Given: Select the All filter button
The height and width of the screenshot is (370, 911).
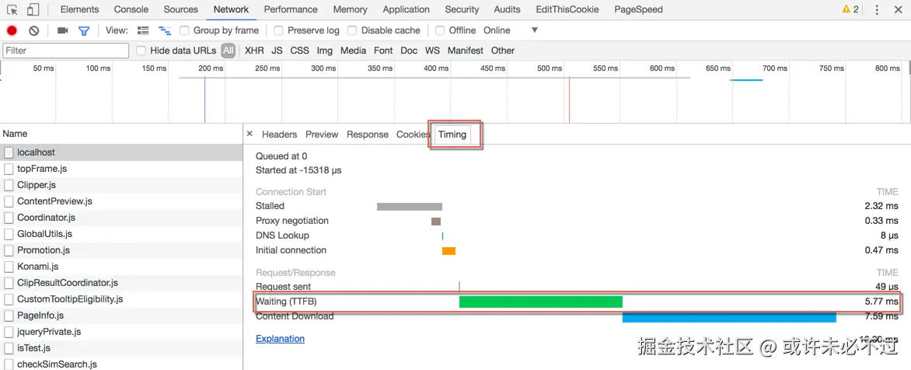Looking at the screenshot, I should click(229, 51).
